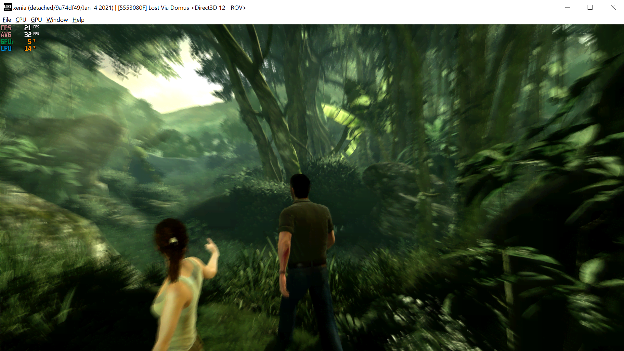Maximize the Xenia emulator window

[x=590, y=7]
